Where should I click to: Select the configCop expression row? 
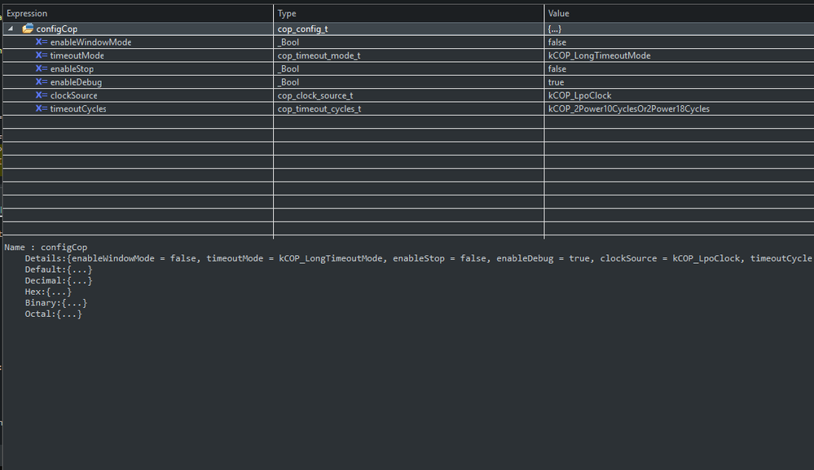click(x=57, y=29)
